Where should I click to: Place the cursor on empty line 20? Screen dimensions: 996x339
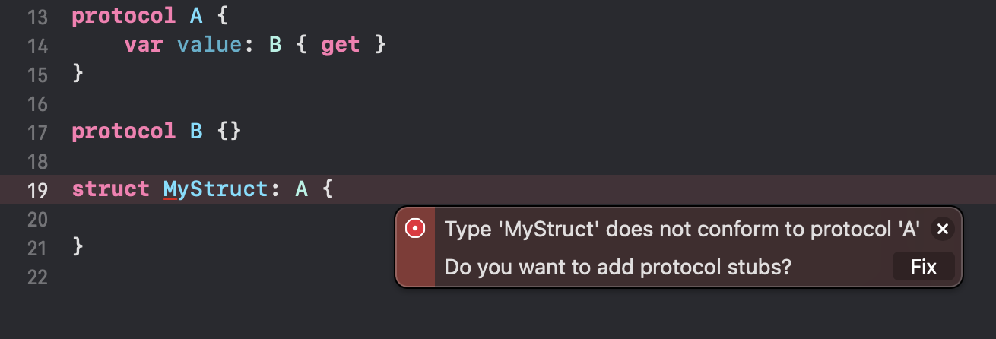point(228,219)
